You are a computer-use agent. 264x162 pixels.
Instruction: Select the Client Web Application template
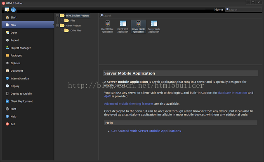pyautogui.click(x=123, y=26)
